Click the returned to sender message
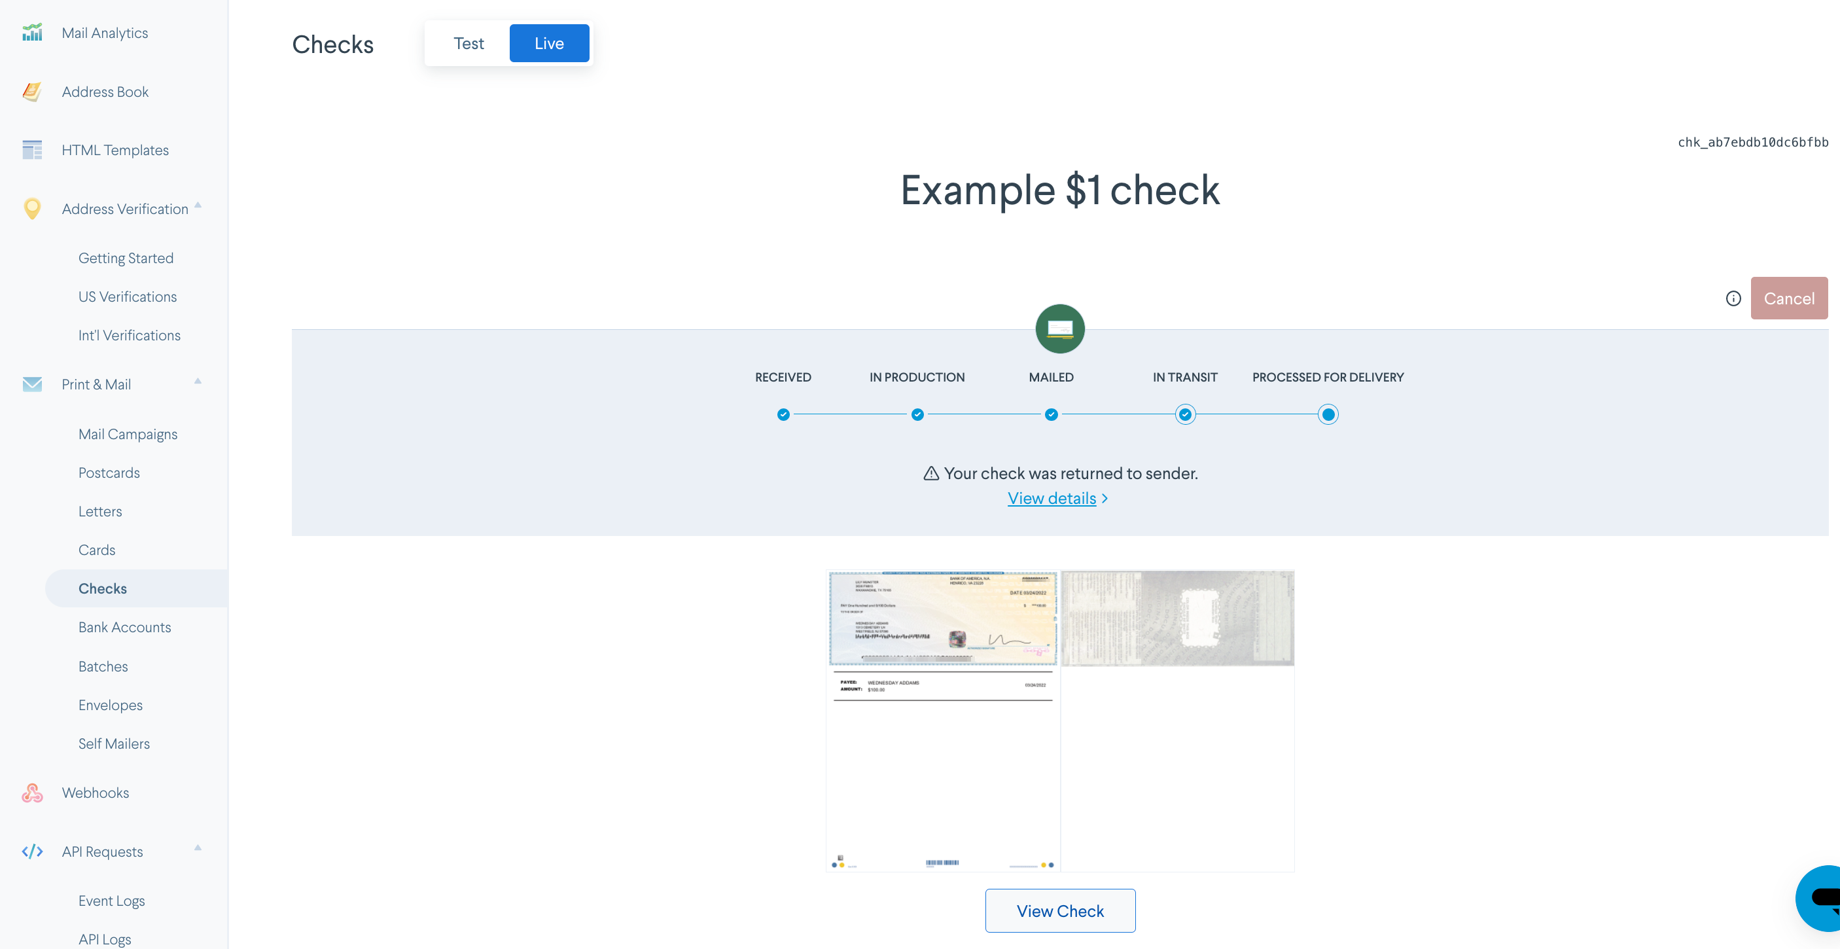Image resolution: width=1840 pixels, height=949 pixels. click(1070, 473)
